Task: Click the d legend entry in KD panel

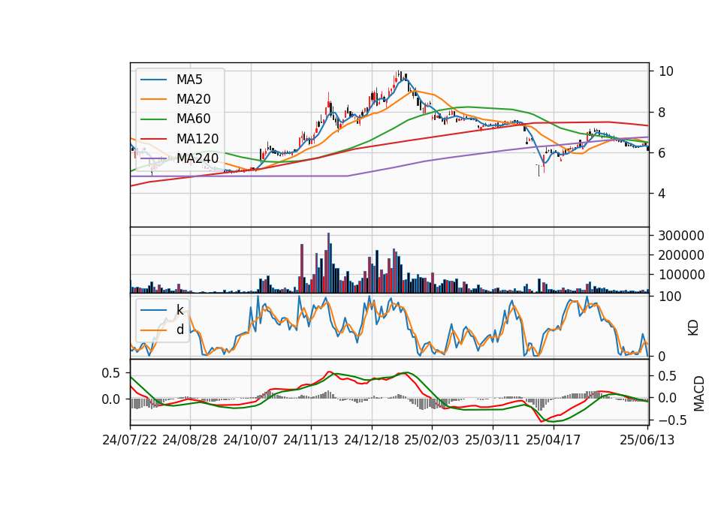Action: tap(180, 330)
